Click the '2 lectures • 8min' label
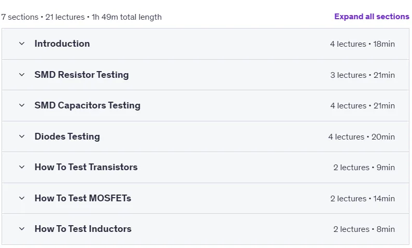The width and height of the screenshot is (412, 248). 364,229
